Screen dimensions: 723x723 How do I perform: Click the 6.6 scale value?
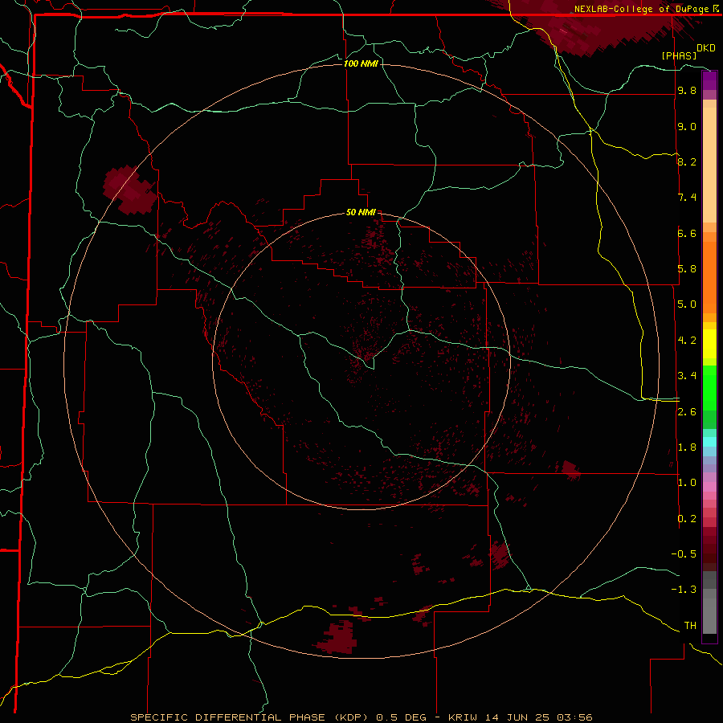click(x=687, y=233)
